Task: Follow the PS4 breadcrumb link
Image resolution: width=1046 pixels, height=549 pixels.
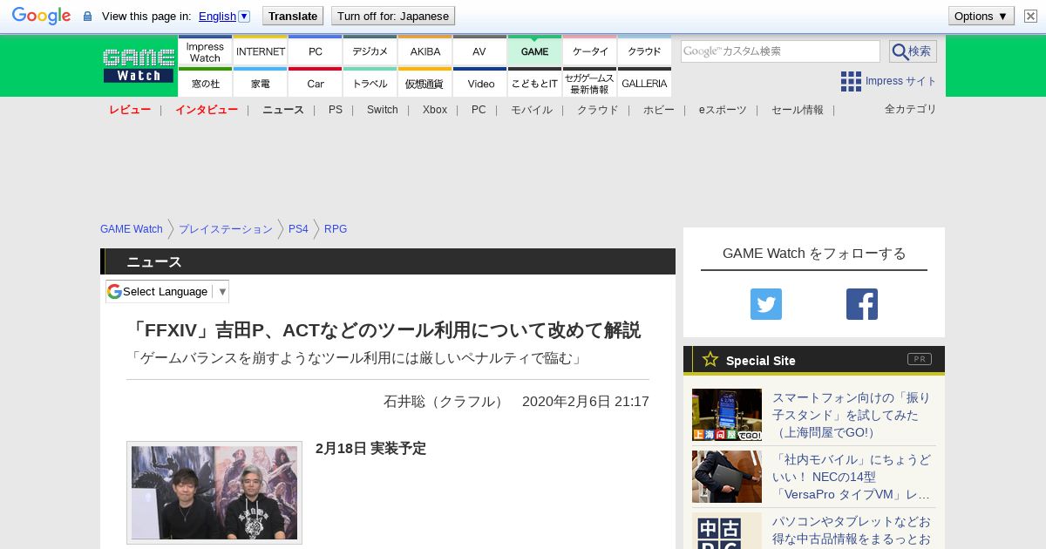Action: coord(298,229)
